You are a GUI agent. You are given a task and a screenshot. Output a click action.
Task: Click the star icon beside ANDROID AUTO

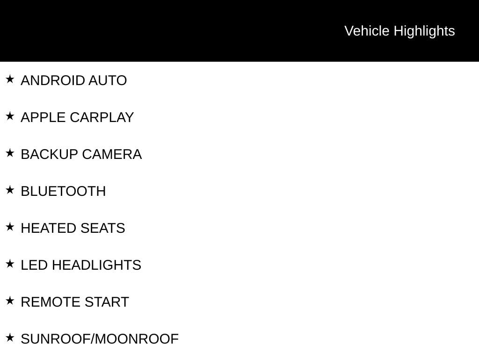click(x=10, y=79)
